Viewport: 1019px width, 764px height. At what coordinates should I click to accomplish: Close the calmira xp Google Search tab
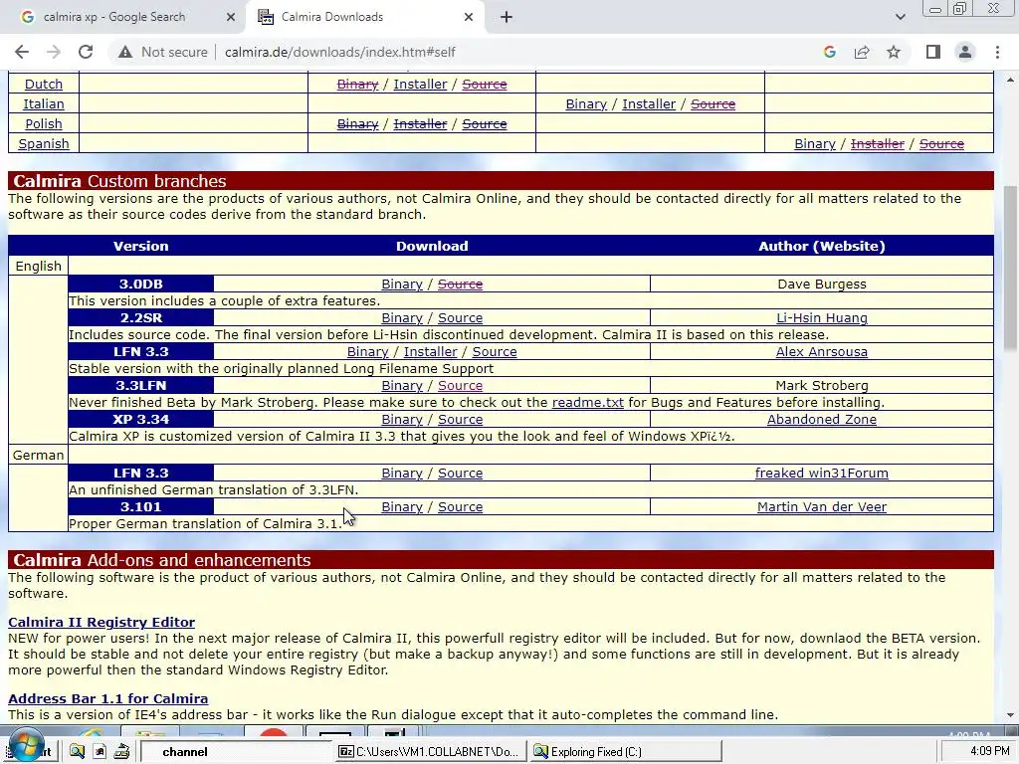pos(231,18)
